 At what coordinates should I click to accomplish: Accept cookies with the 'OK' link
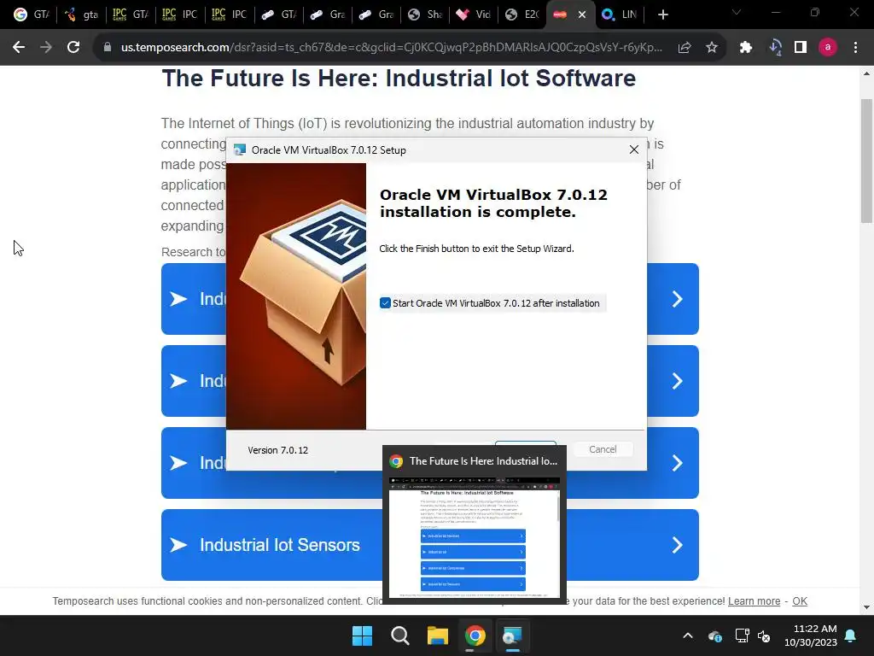pyautogui.click(x=799, y=601)
